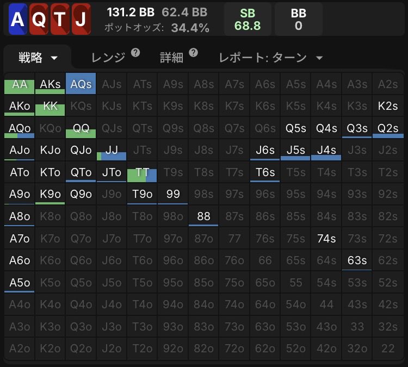The height and width of the screenshot is (367, 408).
Task: Click the 62.4 BB stack value
Action: [184, 12]
